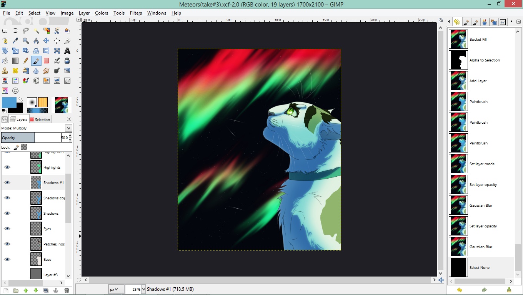
Task: Select the Move tool
Action: 47,41
